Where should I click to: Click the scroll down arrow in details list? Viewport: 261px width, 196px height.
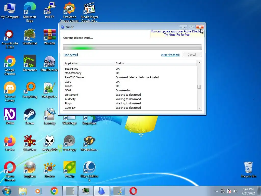click(199, 108)
